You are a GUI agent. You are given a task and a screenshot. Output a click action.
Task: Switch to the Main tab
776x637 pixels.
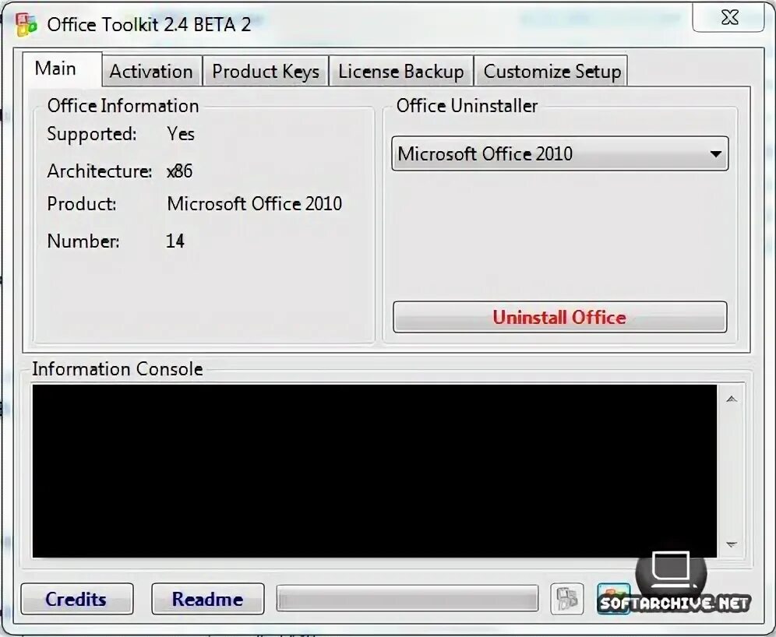tap(62, 69)
